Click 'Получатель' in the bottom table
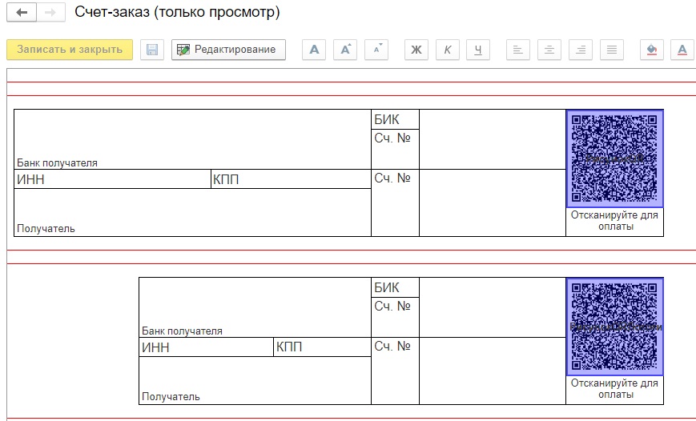Viewport: 696px width, 421px height. coord(171,397)
